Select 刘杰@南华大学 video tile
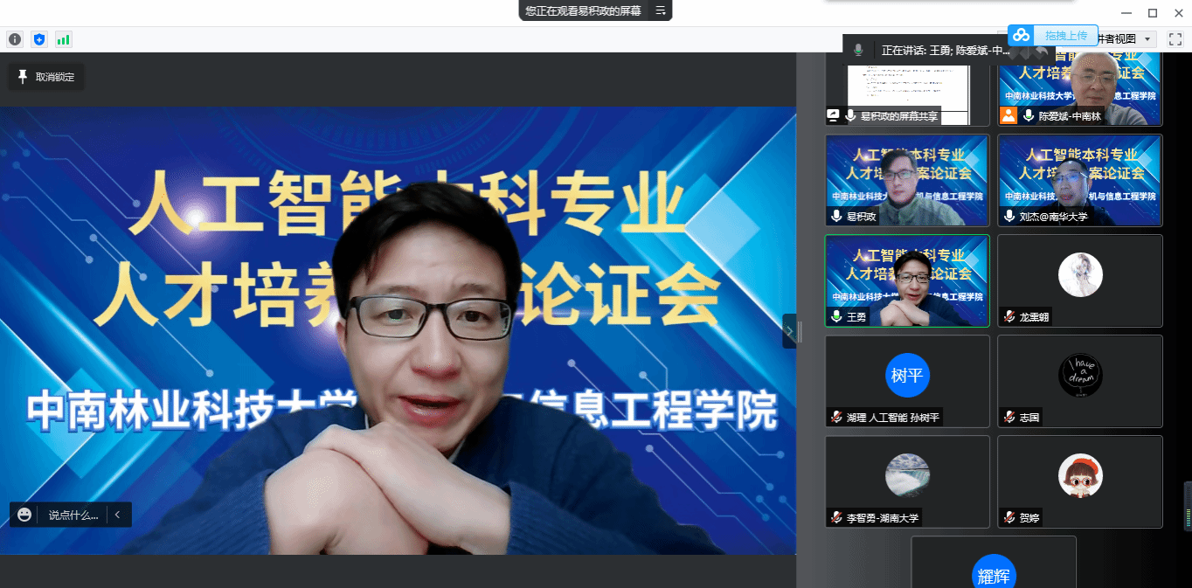The height and width of the screenshot is (588, 1192). tap(1080, 180)
